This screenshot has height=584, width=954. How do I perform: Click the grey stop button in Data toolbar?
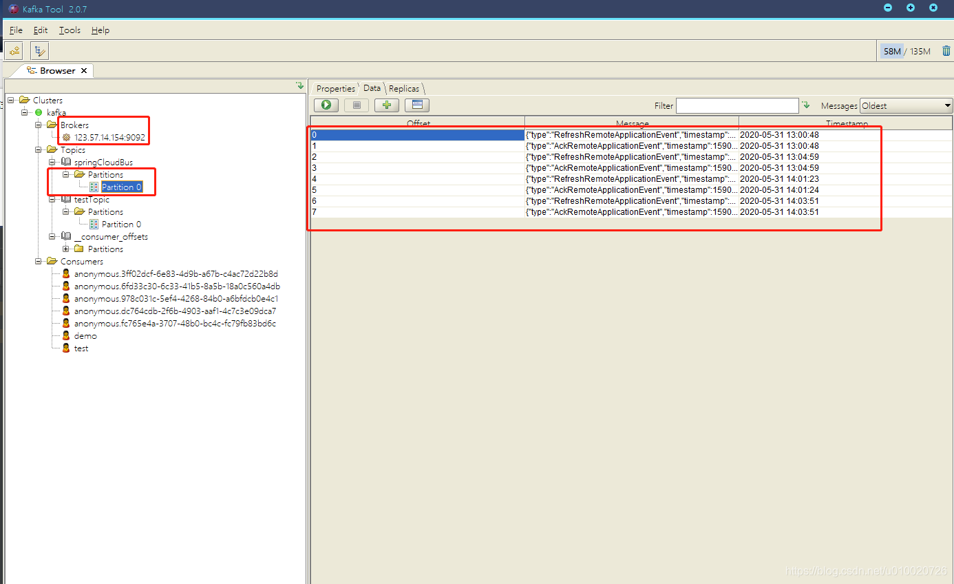pyautogui.click(x=357, y=105)
